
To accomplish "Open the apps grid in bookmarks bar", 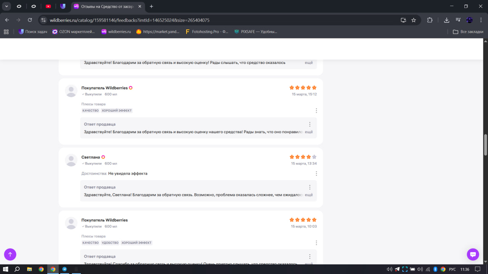I will 6,32.
